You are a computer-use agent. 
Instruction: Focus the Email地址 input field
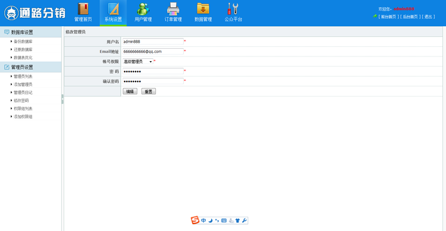click(153, 52)
